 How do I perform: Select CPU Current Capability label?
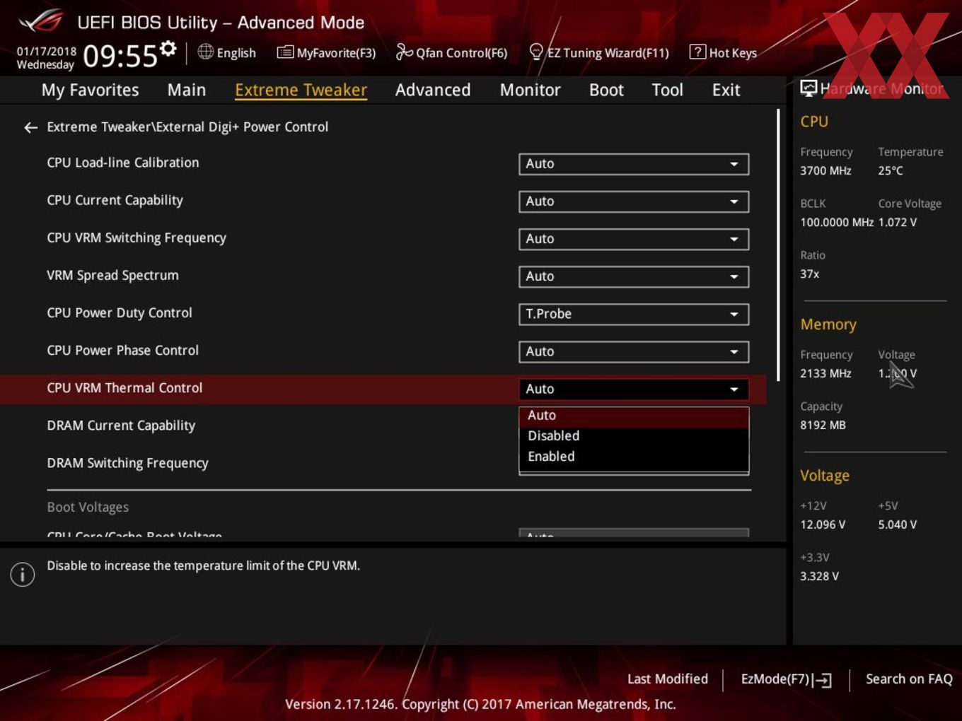[115, 200]
